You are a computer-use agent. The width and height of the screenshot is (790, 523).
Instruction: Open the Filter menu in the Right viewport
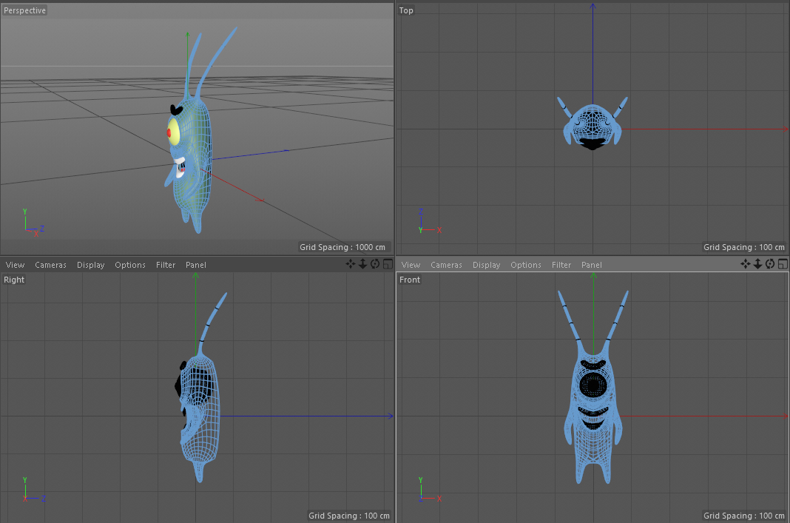(165, 264)
